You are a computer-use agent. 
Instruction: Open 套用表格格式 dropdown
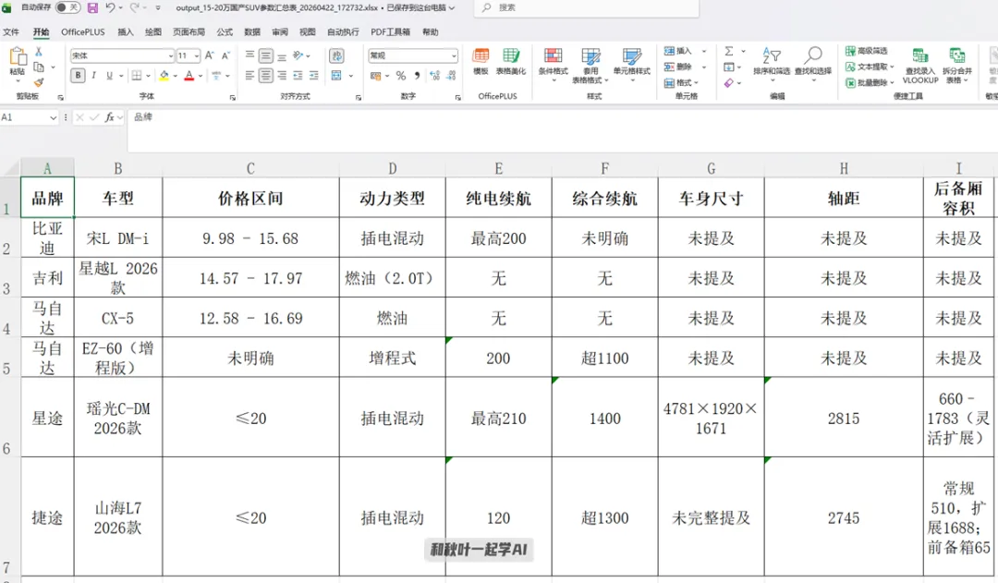pyautogui.click(x=590, y=66)
